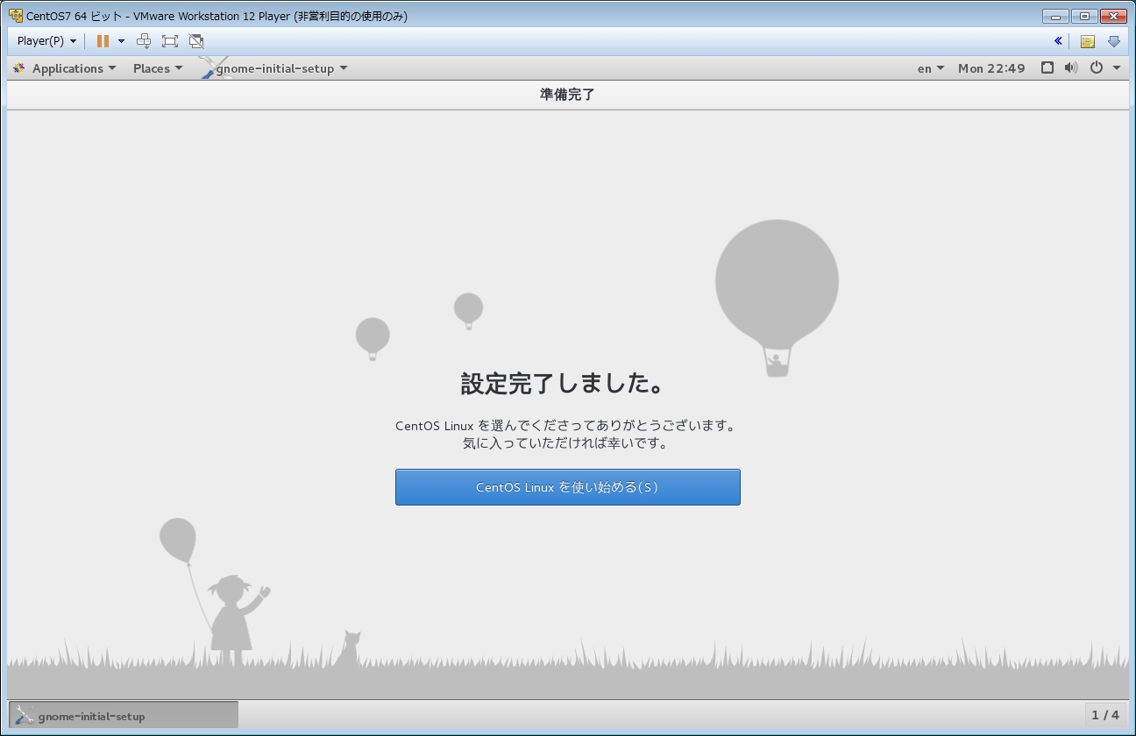Click the Unity mode icon in VMware toolbar
Viewport: 1136px width, 736px height.
(x=196, y=41)
